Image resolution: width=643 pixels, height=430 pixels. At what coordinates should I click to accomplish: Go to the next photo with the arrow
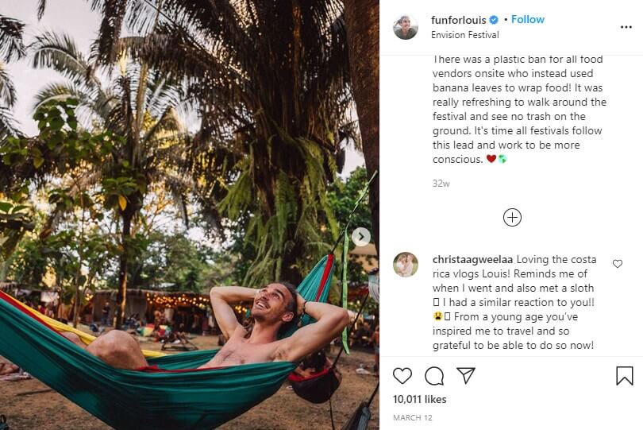[360, 237]
